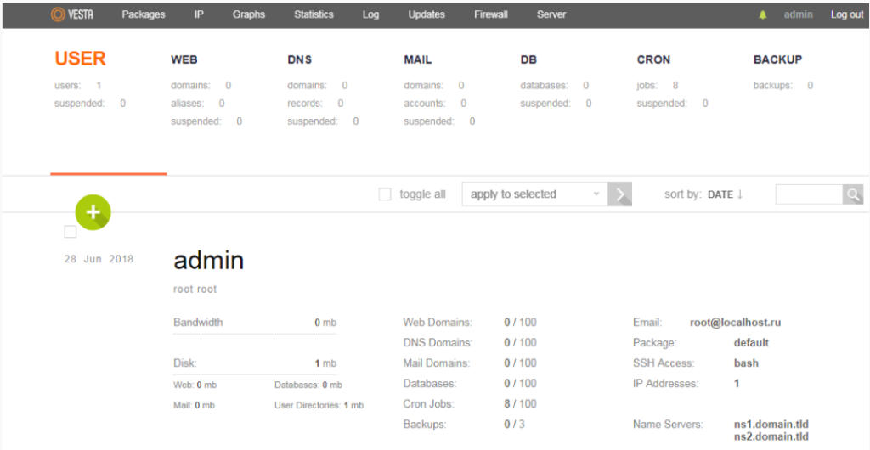Open the admin user entry heading
This screenshot has height=450, width=870.
pos(208,260)
